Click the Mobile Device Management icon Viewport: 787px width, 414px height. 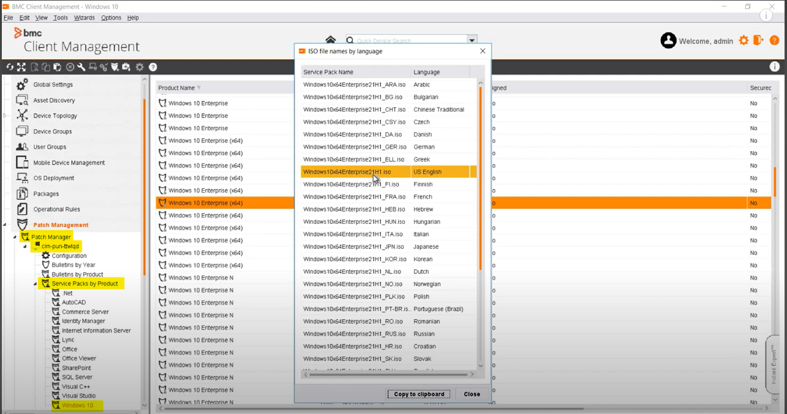22,163
